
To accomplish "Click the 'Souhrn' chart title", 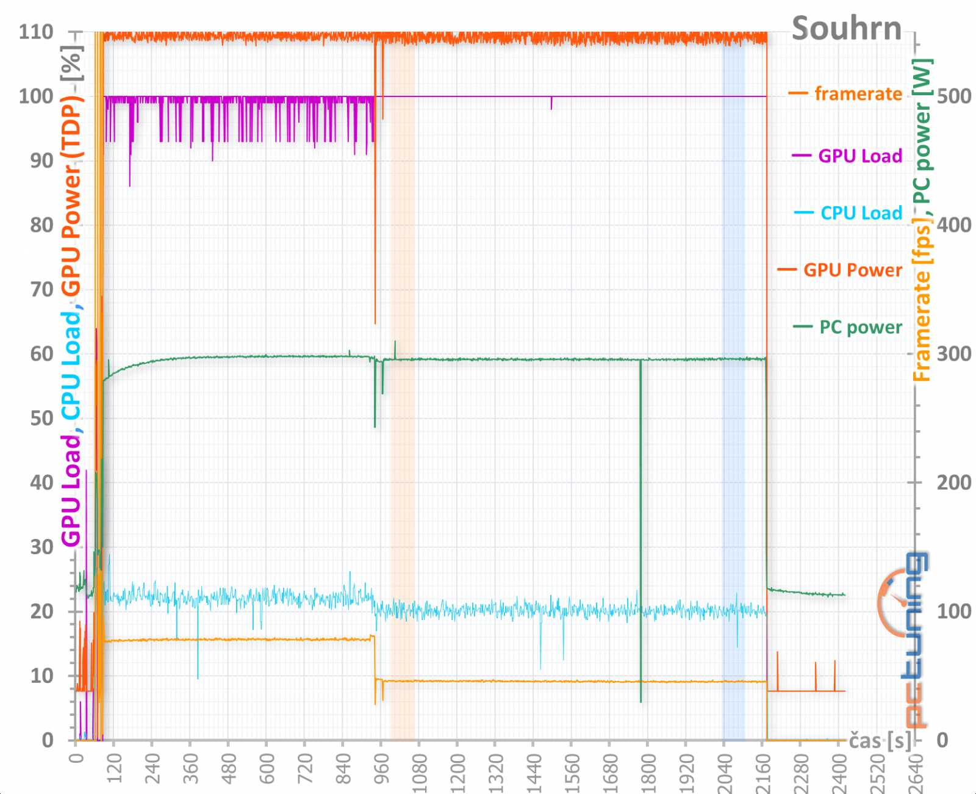I will [846, 29].
